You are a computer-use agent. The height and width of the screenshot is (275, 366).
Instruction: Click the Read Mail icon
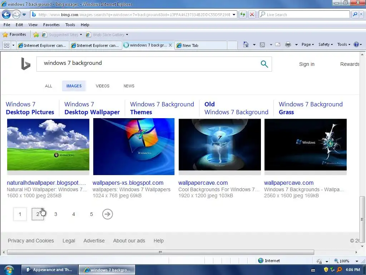click(x=278, y=44)
